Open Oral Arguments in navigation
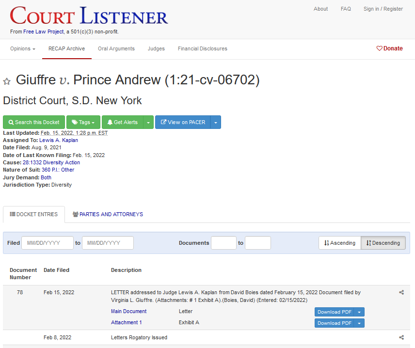Image resolution: width=415 pixels, height=348 pixels. click(116, 48)
